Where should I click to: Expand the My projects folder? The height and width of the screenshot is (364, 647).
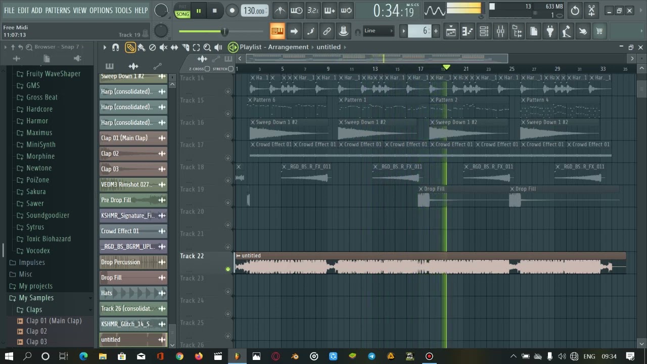[35, 286]
